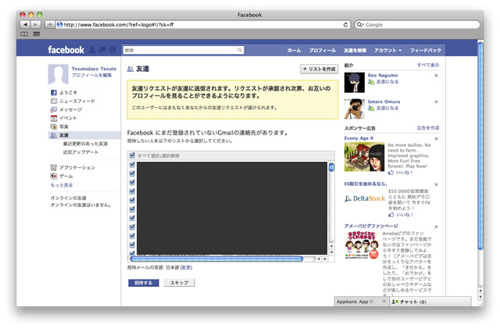Click the スキップ button
Viewport: 500px width, 329px height.
pyautogui.click(x=179, y=283)
